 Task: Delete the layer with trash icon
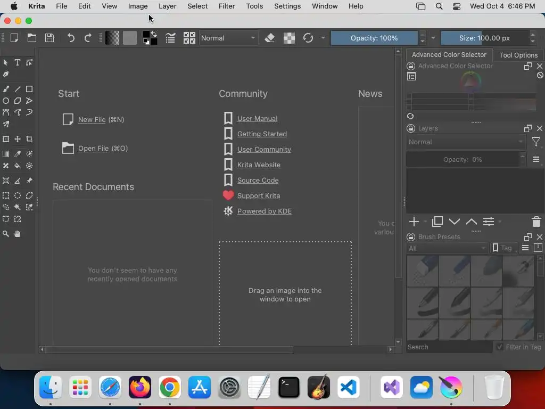(x=536, y=222)
